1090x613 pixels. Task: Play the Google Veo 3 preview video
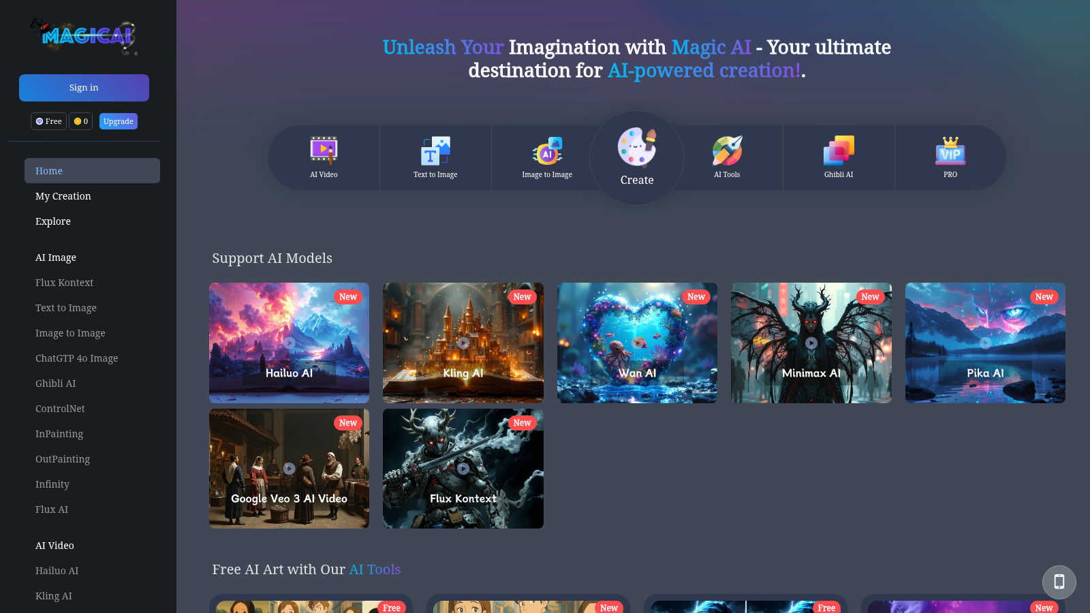click(x=290, y=469)
